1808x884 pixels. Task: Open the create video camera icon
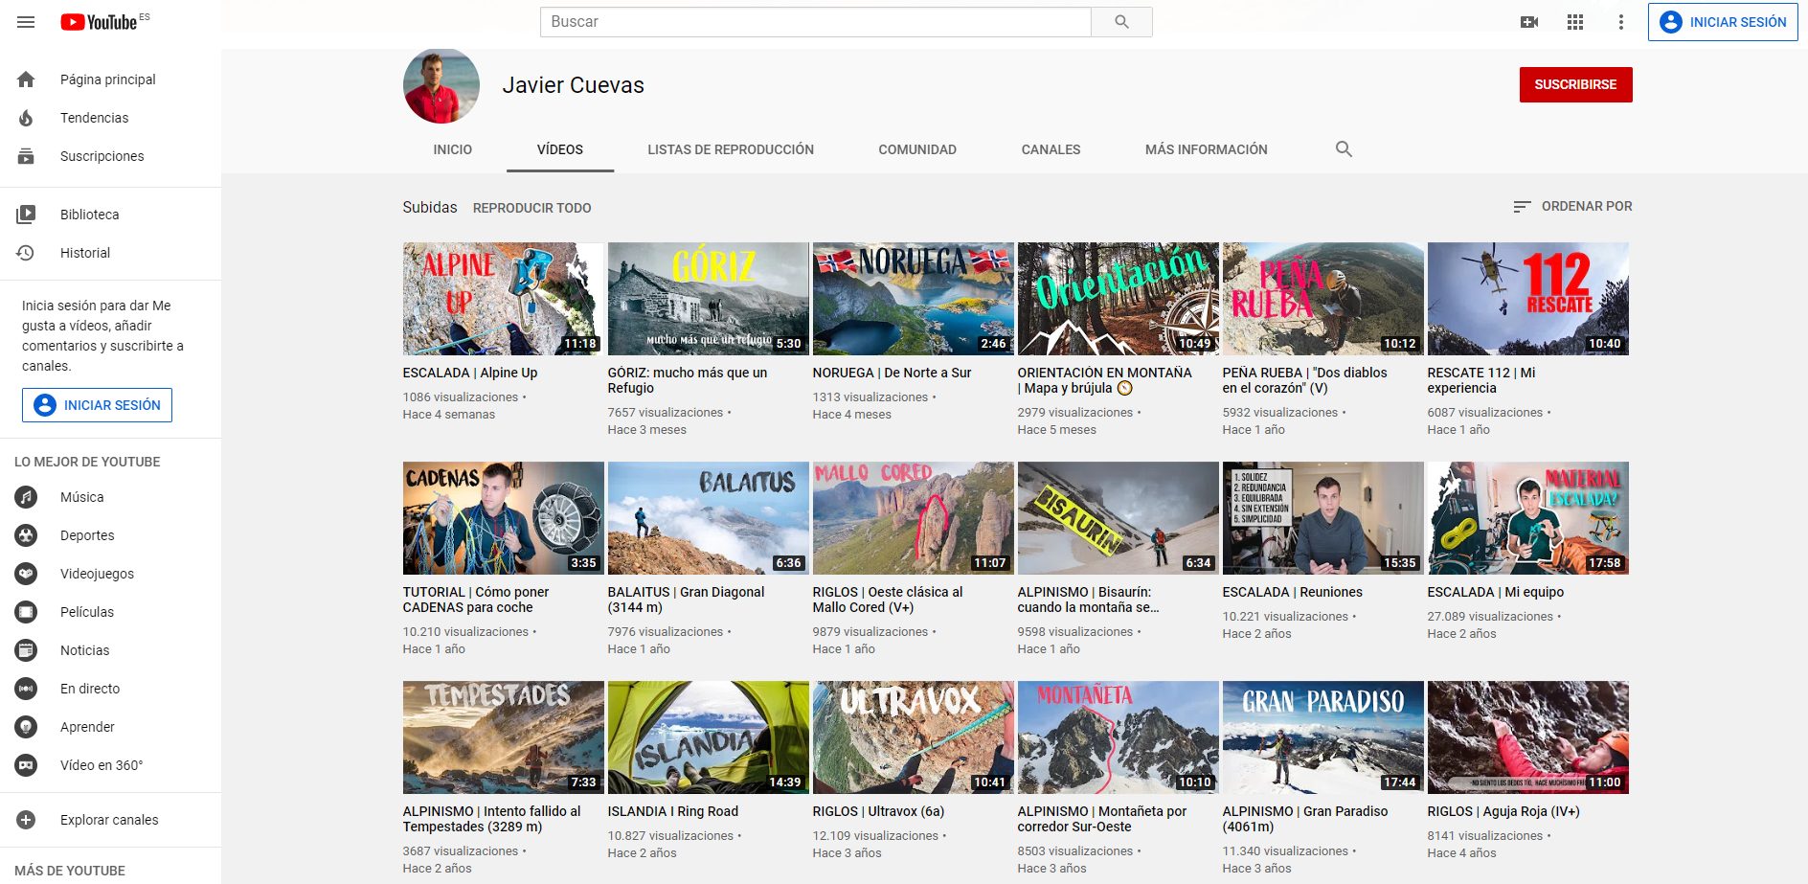coord(1529,22)
